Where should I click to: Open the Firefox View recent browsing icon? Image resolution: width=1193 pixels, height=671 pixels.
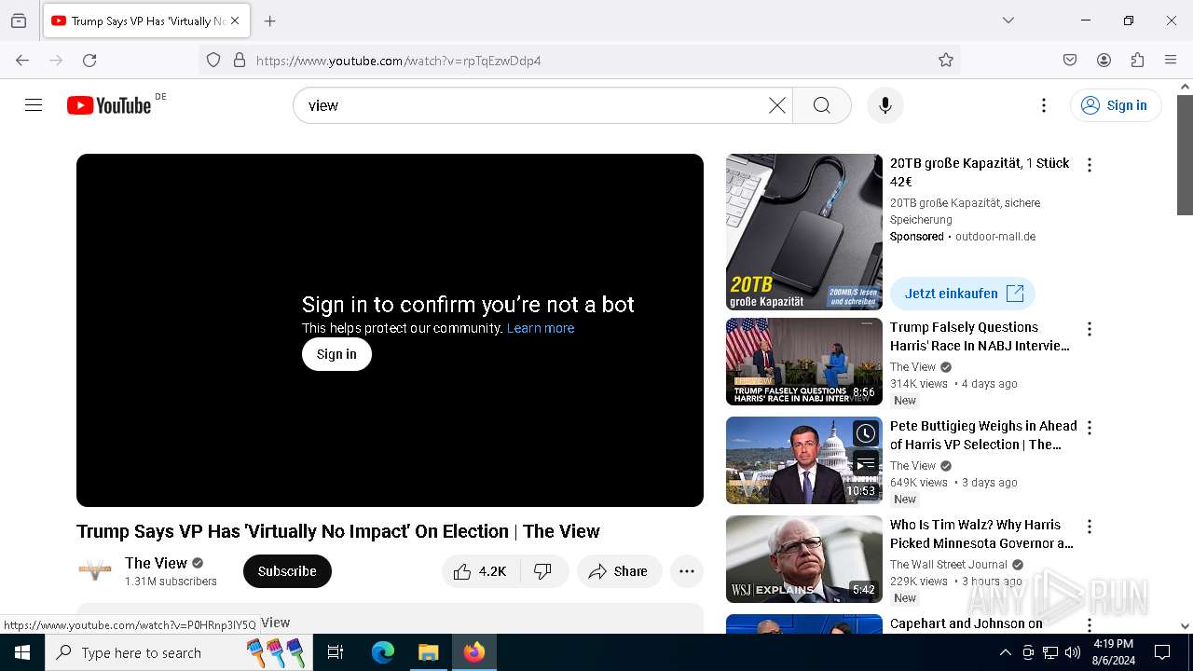click(19, 21)
